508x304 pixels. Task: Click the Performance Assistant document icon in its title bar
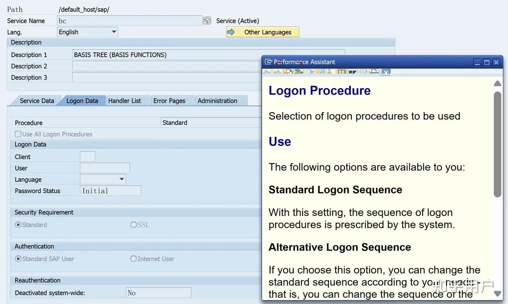268,62
